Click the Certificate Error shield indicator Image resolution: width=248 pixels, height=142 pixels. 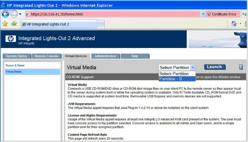(x=222, y=14)
